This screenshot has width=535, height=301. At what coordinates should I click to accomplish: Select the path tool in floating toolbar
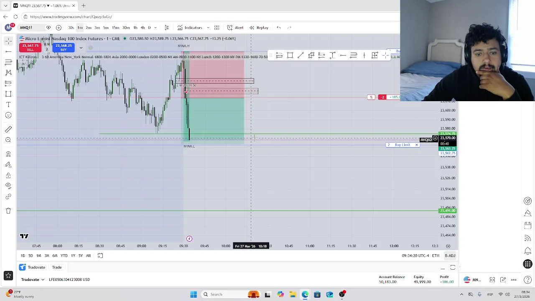(311, 55)
